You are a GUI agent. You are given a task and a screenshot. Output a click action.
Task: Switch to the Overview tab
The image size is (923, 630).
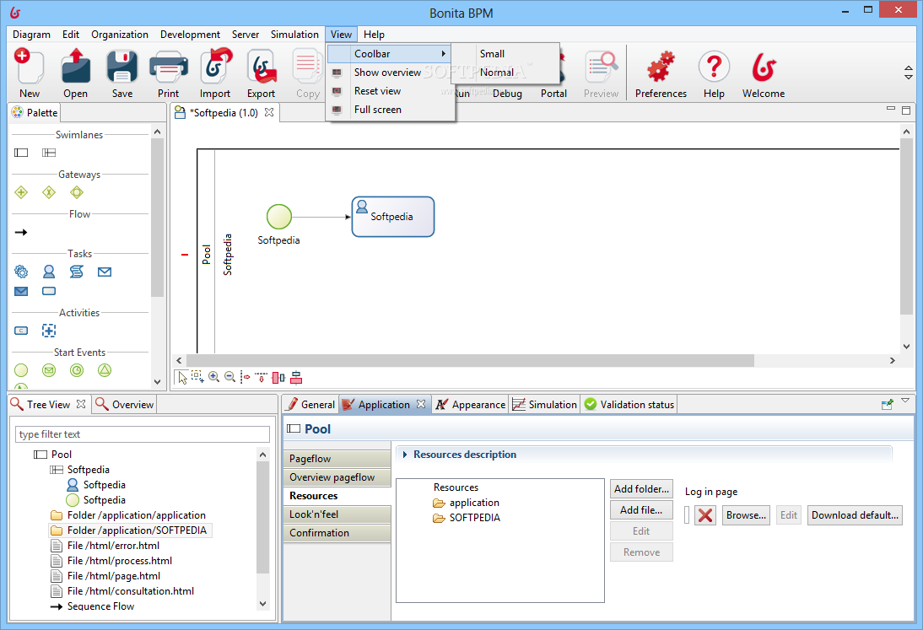tap(124, 404)
